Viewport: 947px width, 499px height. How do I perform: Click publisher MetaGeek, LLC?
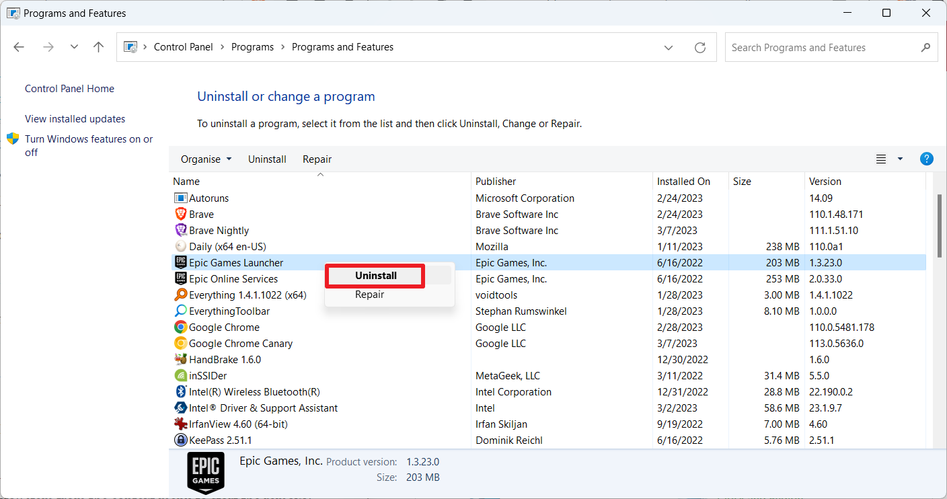click(508, 376)
